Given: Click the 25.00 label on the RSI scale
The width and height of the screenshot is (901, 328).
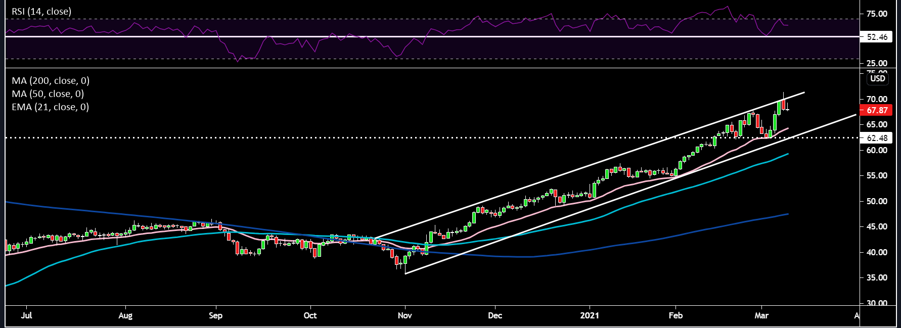Looking at the screenshot, I should point(877,63).
